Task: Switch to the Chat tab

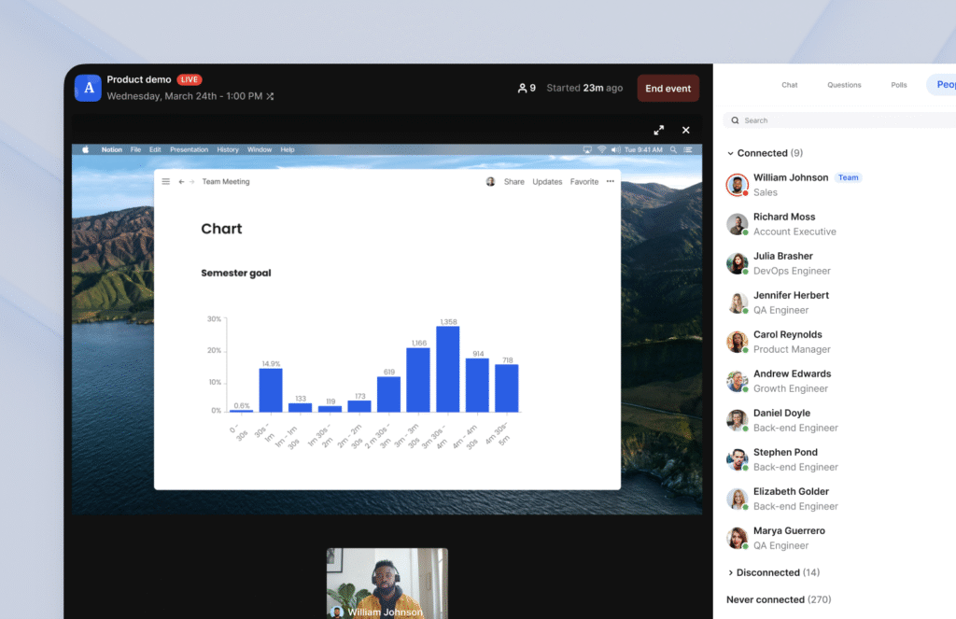Action: click(x=790, y=85)
